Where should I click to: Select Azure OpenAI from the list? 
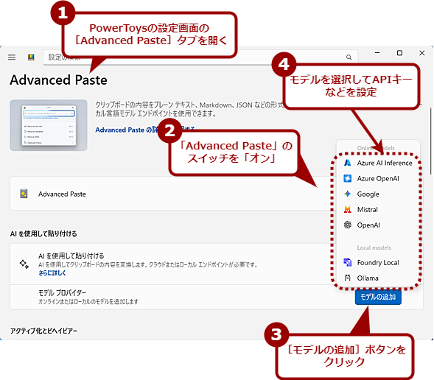[x=378, y=178]
